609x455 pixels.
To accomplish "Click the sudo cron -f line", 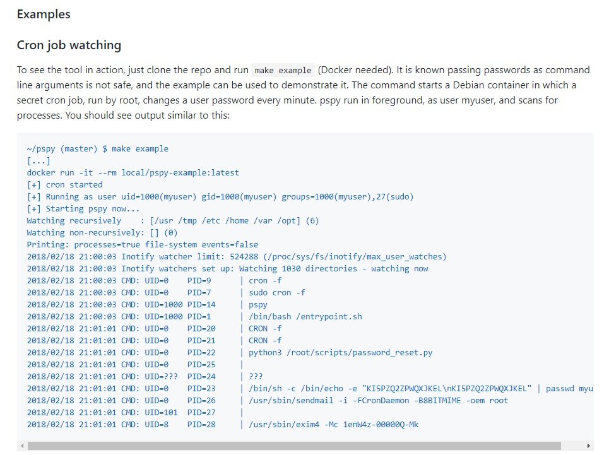I will tap(166, 292).
